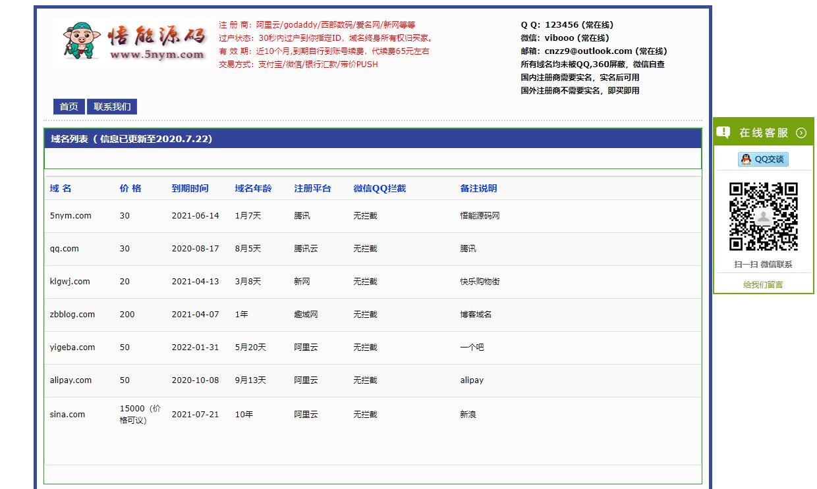
Task: Click domain age 9月13天
Action: coord(250,380)
